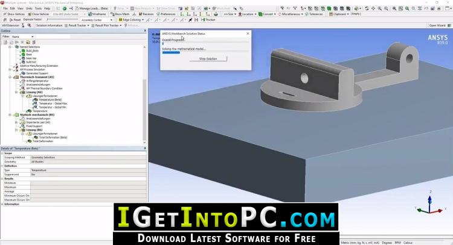453x245 pixels.
Task: Toggle the Thicken edges option
Action: [x=208, y=20]
